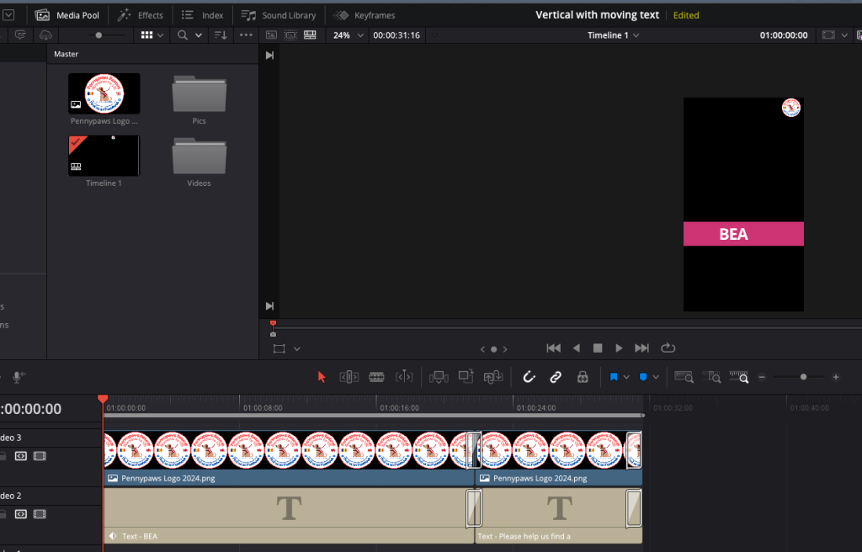The height and width of the screenshot is (552, 862).
Task: Open the top-left workspace dropdown
Action: [8, 15]
